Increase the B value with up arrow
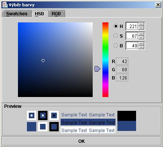This screenshot has height=147, width=163. [141, 44]
